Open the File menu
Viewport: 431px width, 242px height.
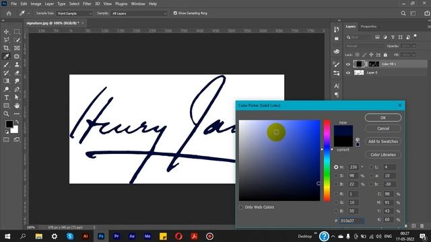(x=13, y=4)
